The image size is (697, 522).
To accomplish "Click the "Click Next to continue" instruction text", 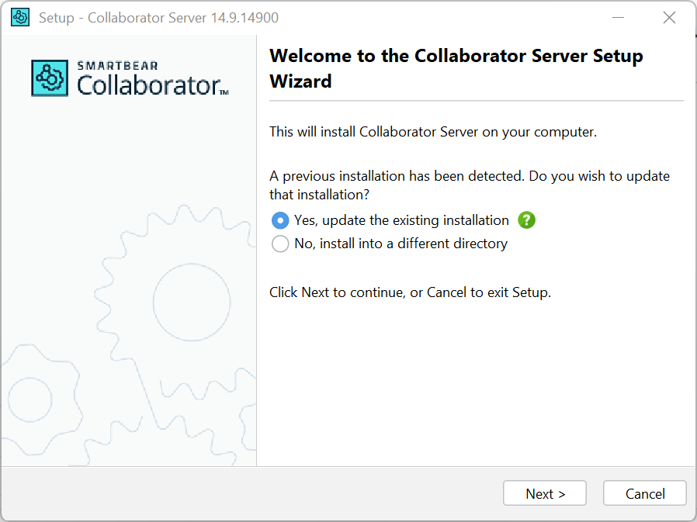I will (x=409, y=292).
